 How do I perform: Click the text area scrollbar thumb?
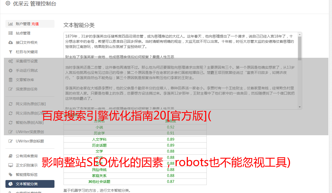pos(300,48)
